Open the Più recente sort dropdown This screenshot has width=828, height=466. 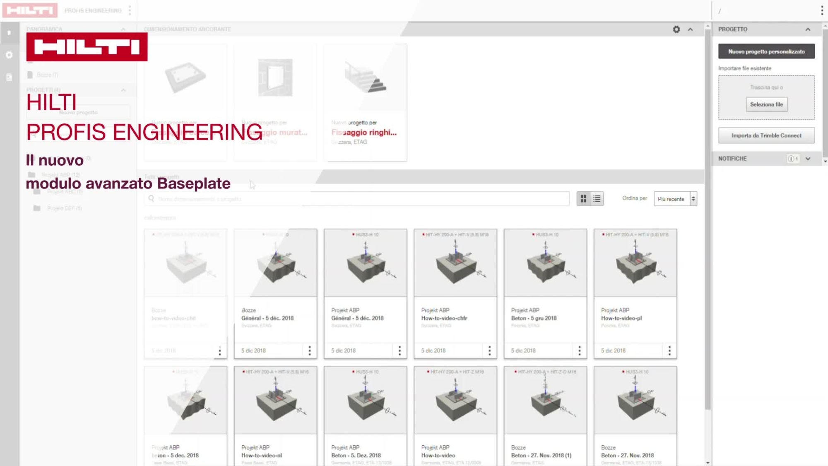click(x=675, y=199)
